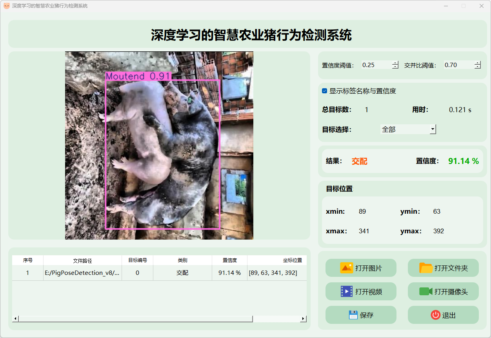491x338 pixels.
Task: Click the 置信度阈值 spinner arrows
Action: pos(395,65)
